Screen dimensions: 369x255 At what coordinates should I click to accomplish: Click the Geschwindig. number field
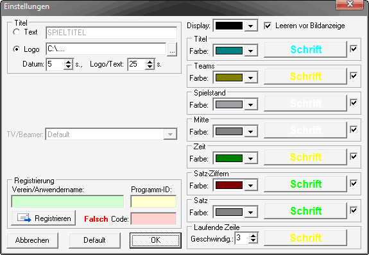click(x=242, y=238)
